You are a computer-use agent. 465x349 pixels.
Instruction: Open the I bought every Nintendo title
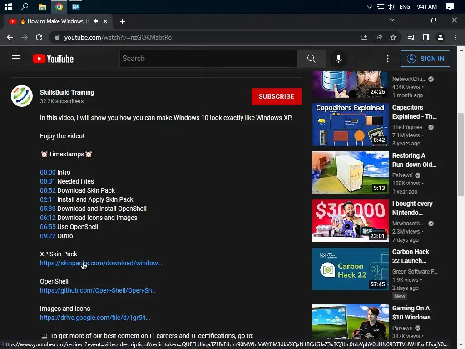coord(412,208)
